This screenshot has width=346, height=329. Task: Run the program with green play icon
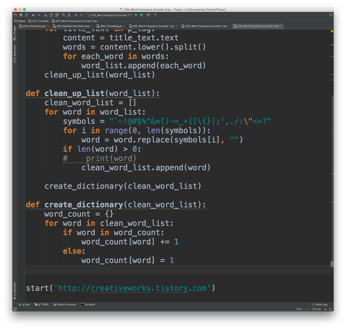136,15
